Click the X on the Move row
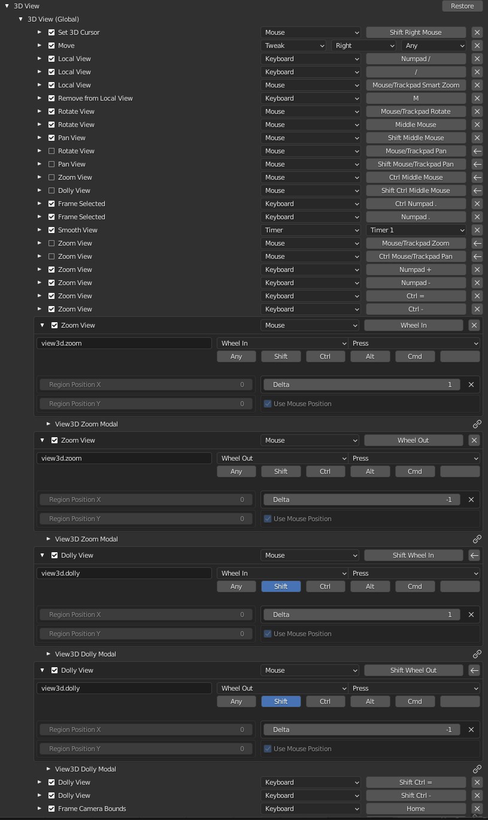 coord(477,46)
